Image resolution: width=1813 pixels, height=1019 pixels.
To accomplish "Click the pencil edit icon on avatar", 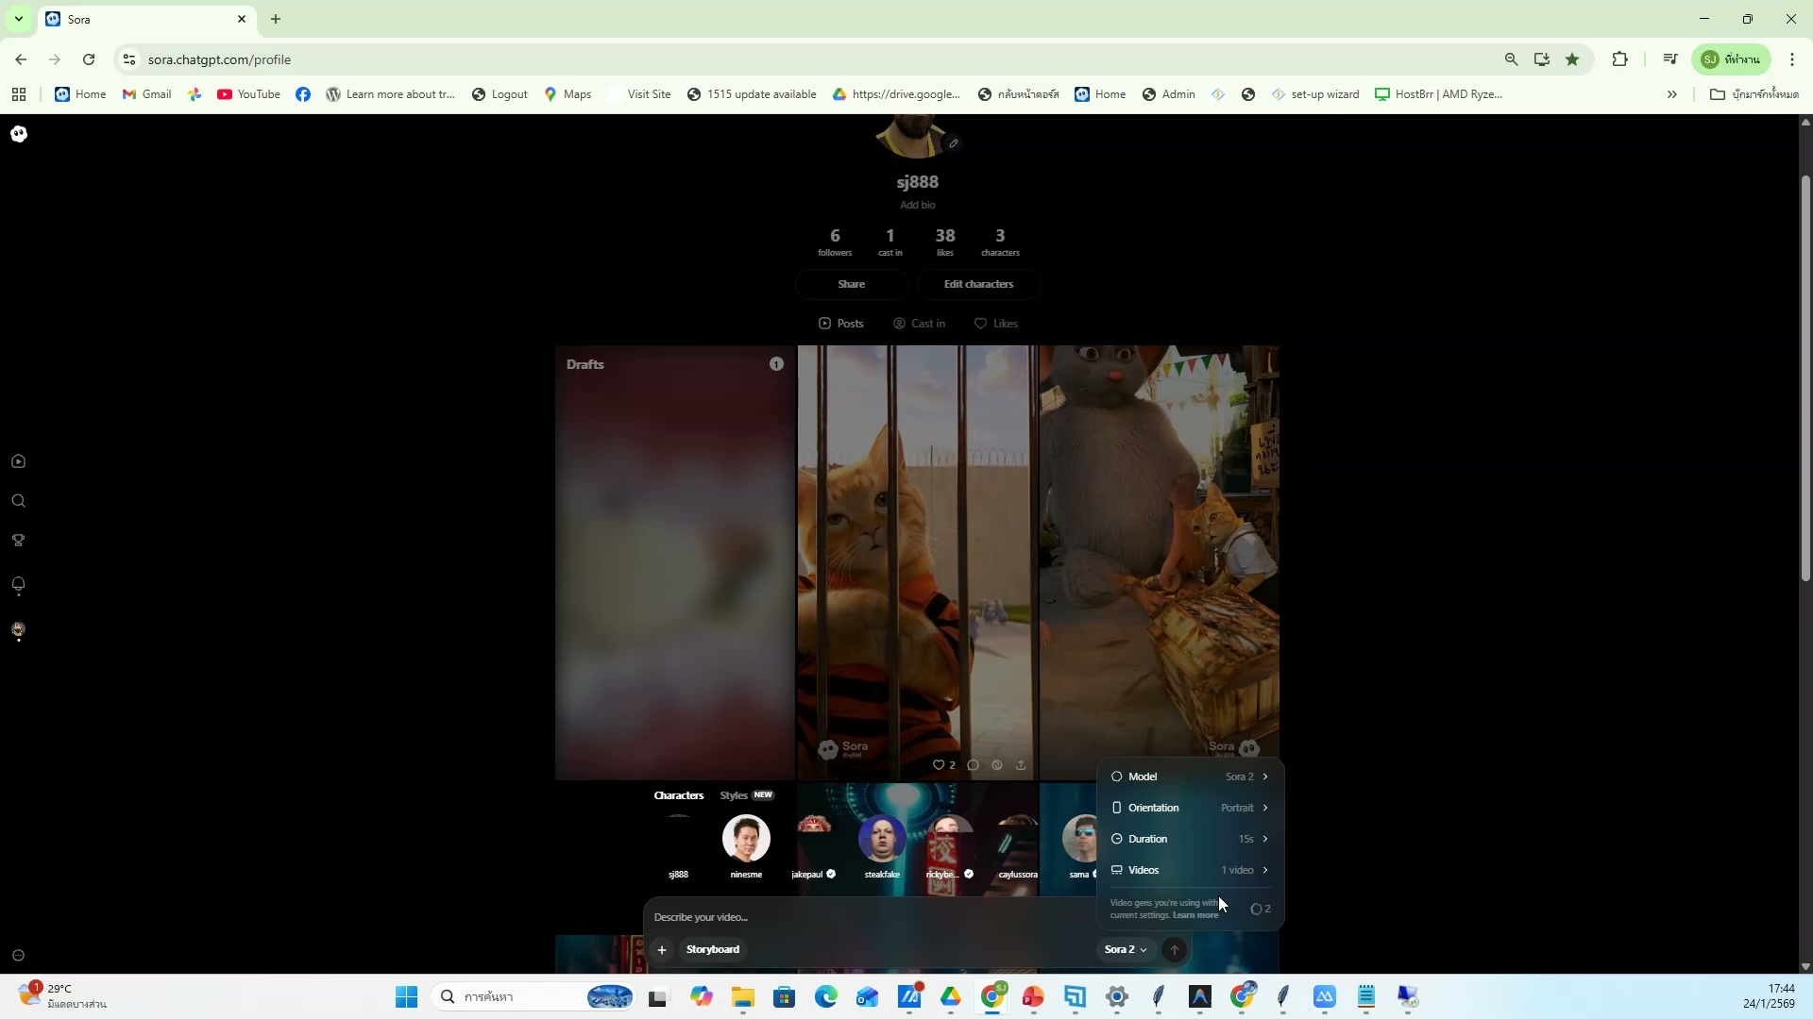I will [954, 143].
